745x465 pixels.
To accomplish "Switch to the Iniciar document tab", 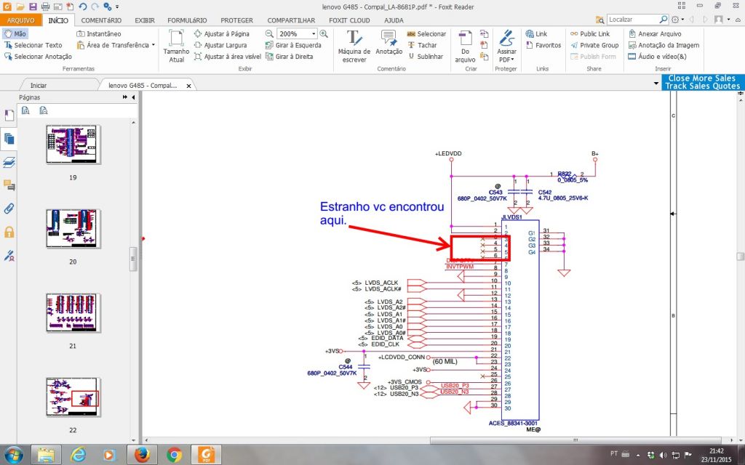I will pos(39,86).
